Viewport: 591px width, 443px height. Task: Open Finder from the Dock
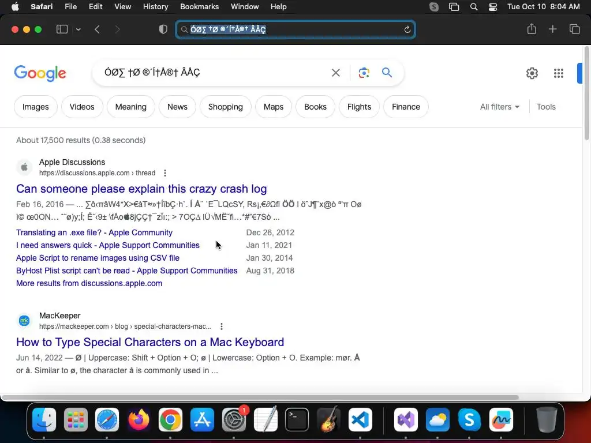pos(44,419)
